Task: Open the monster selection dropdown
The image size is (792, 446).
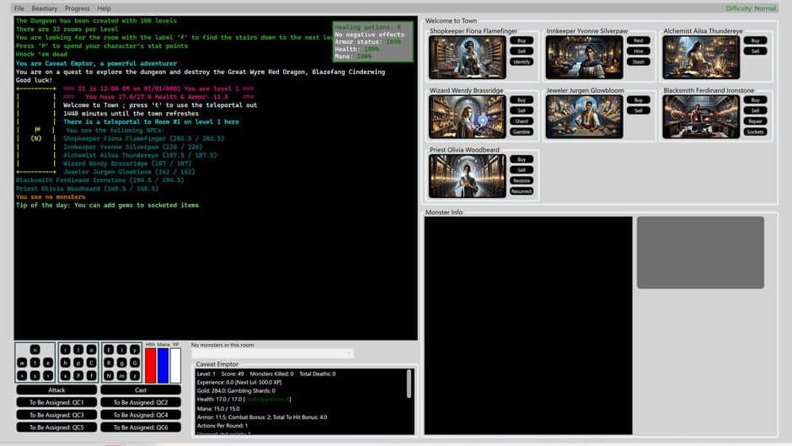Action: click(272, 353)
